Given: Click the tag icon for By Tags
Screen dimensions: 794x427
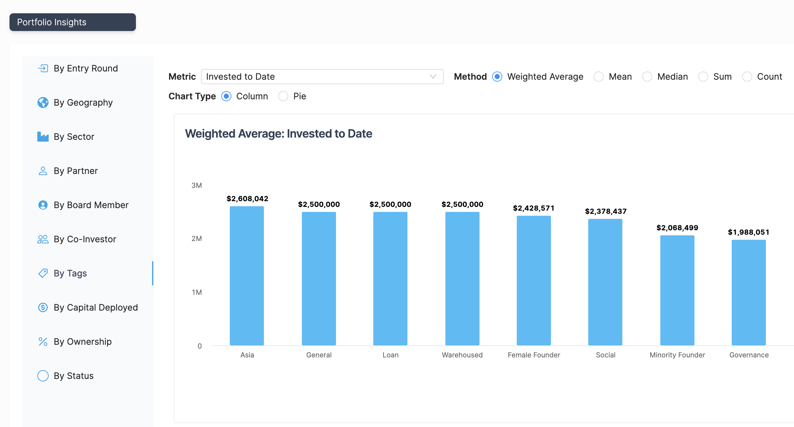Looking at the screenshot, I should coord(43,273).
